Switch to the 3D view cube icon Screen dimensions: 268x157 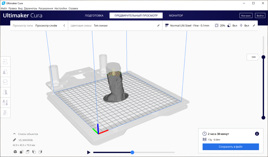click(x=15, y=152)
